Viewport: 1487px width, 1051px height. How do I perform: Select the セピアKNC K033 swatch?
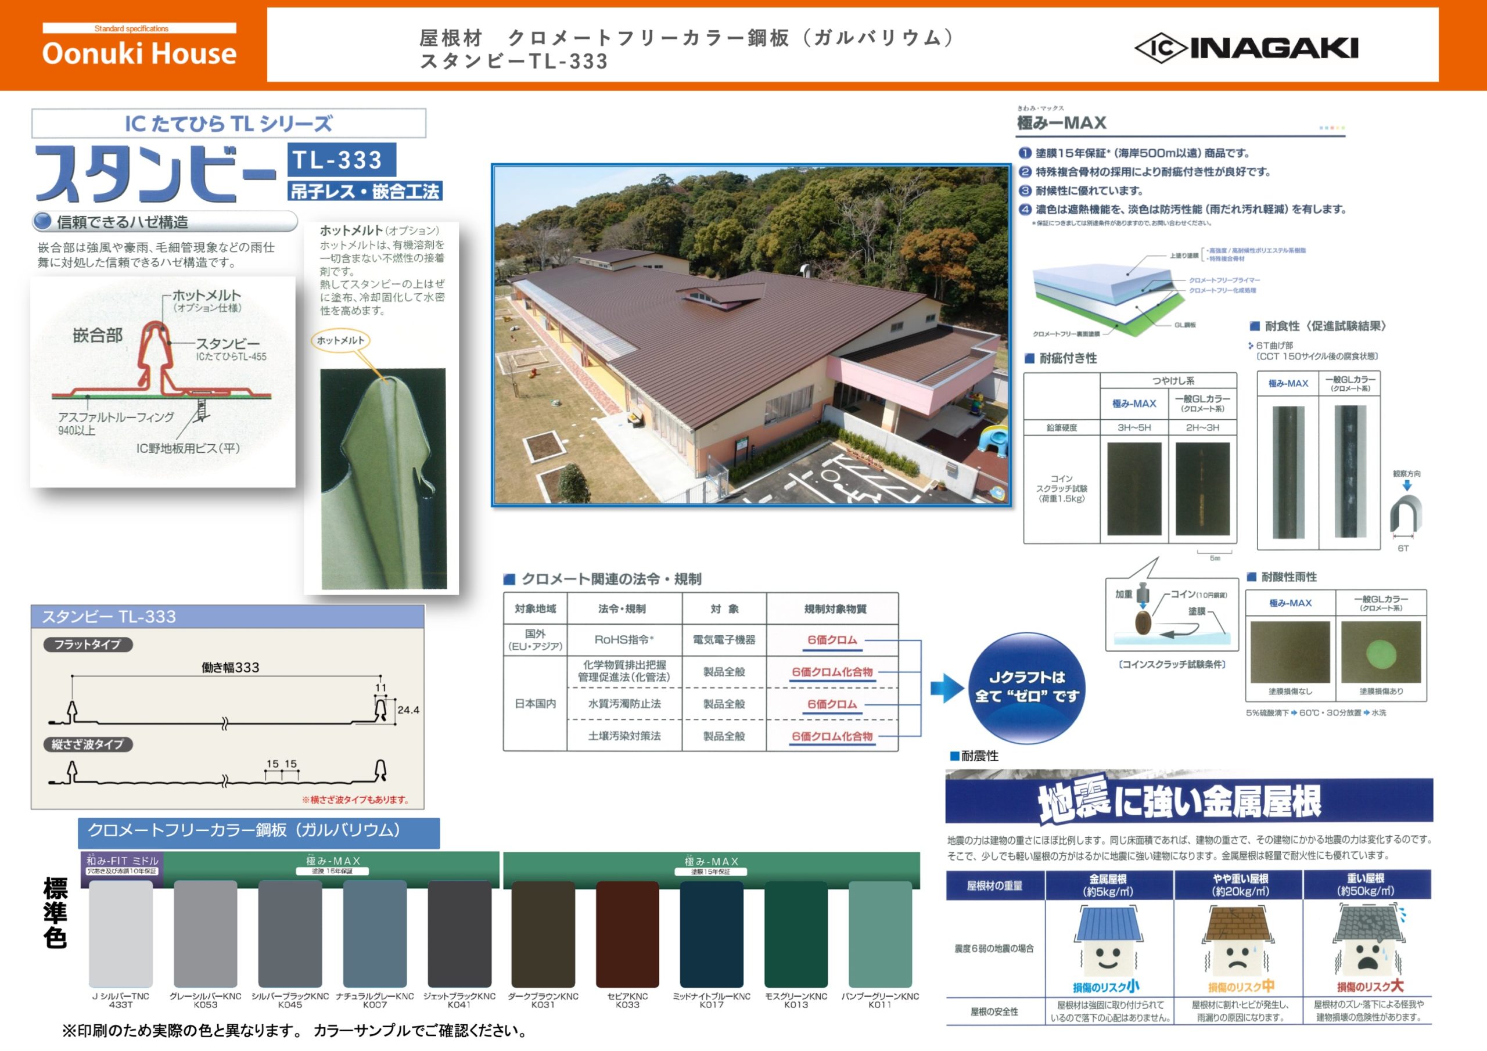click(627, 933)
